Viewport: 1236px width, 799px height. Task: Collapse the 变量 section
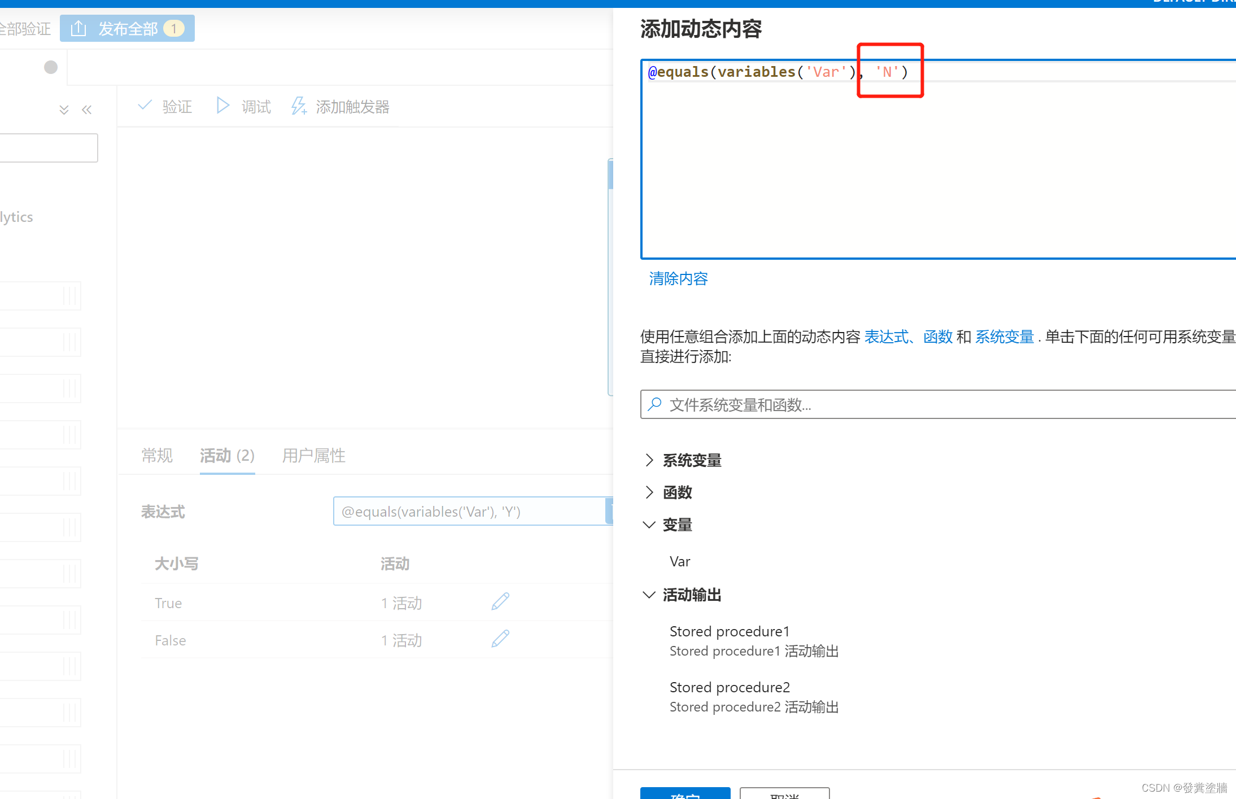tap(649, 525)
